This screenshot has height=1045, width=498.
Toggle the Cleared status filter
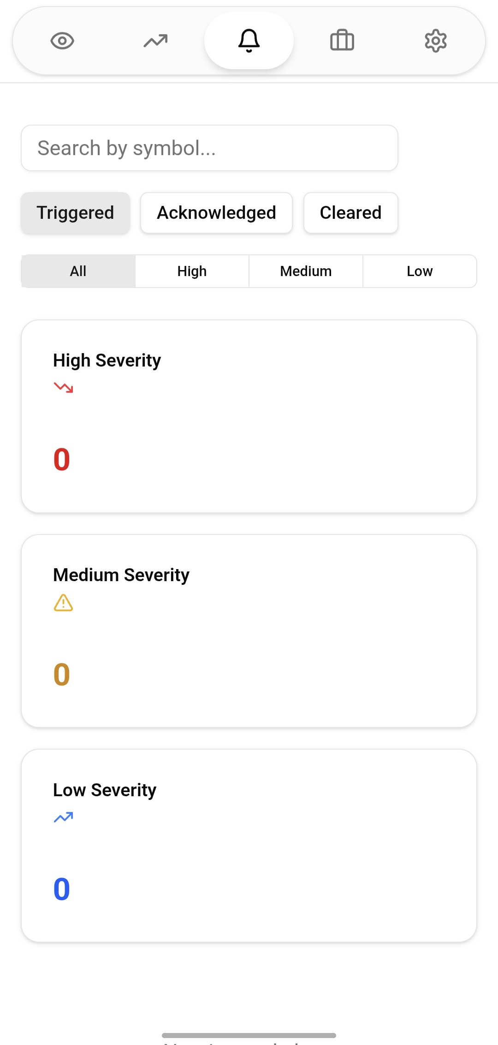point(350,213)
